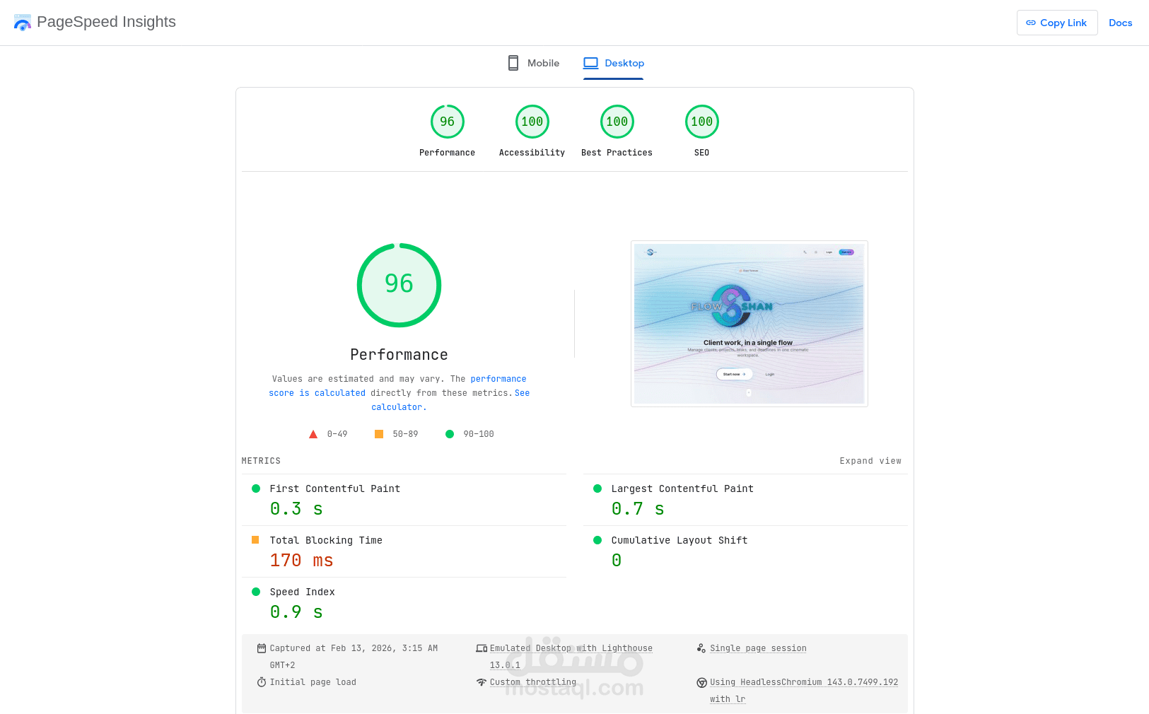Click the Initial page load text
The image size is (1149, 714).
tap(313, 682)
